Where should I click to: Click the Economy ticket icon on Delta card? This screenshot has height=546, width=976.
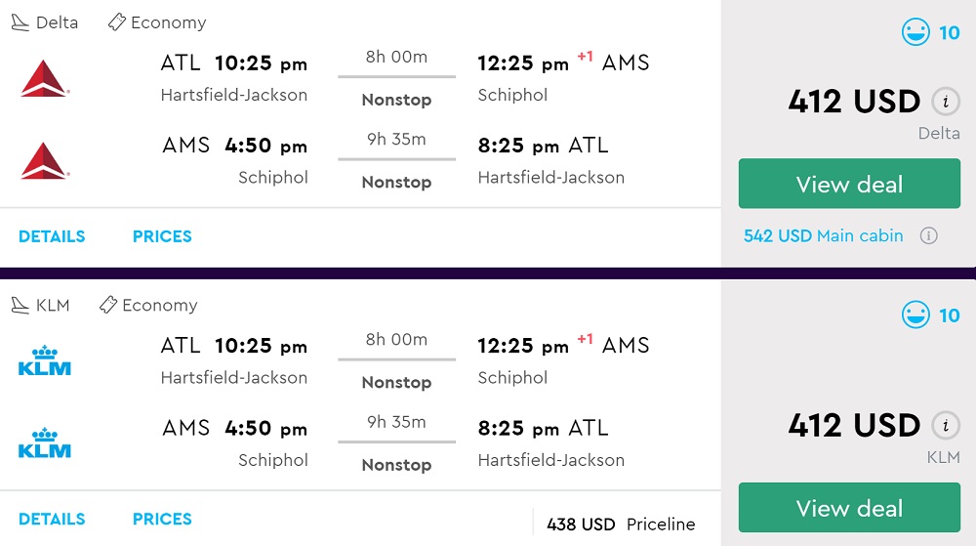117,22
